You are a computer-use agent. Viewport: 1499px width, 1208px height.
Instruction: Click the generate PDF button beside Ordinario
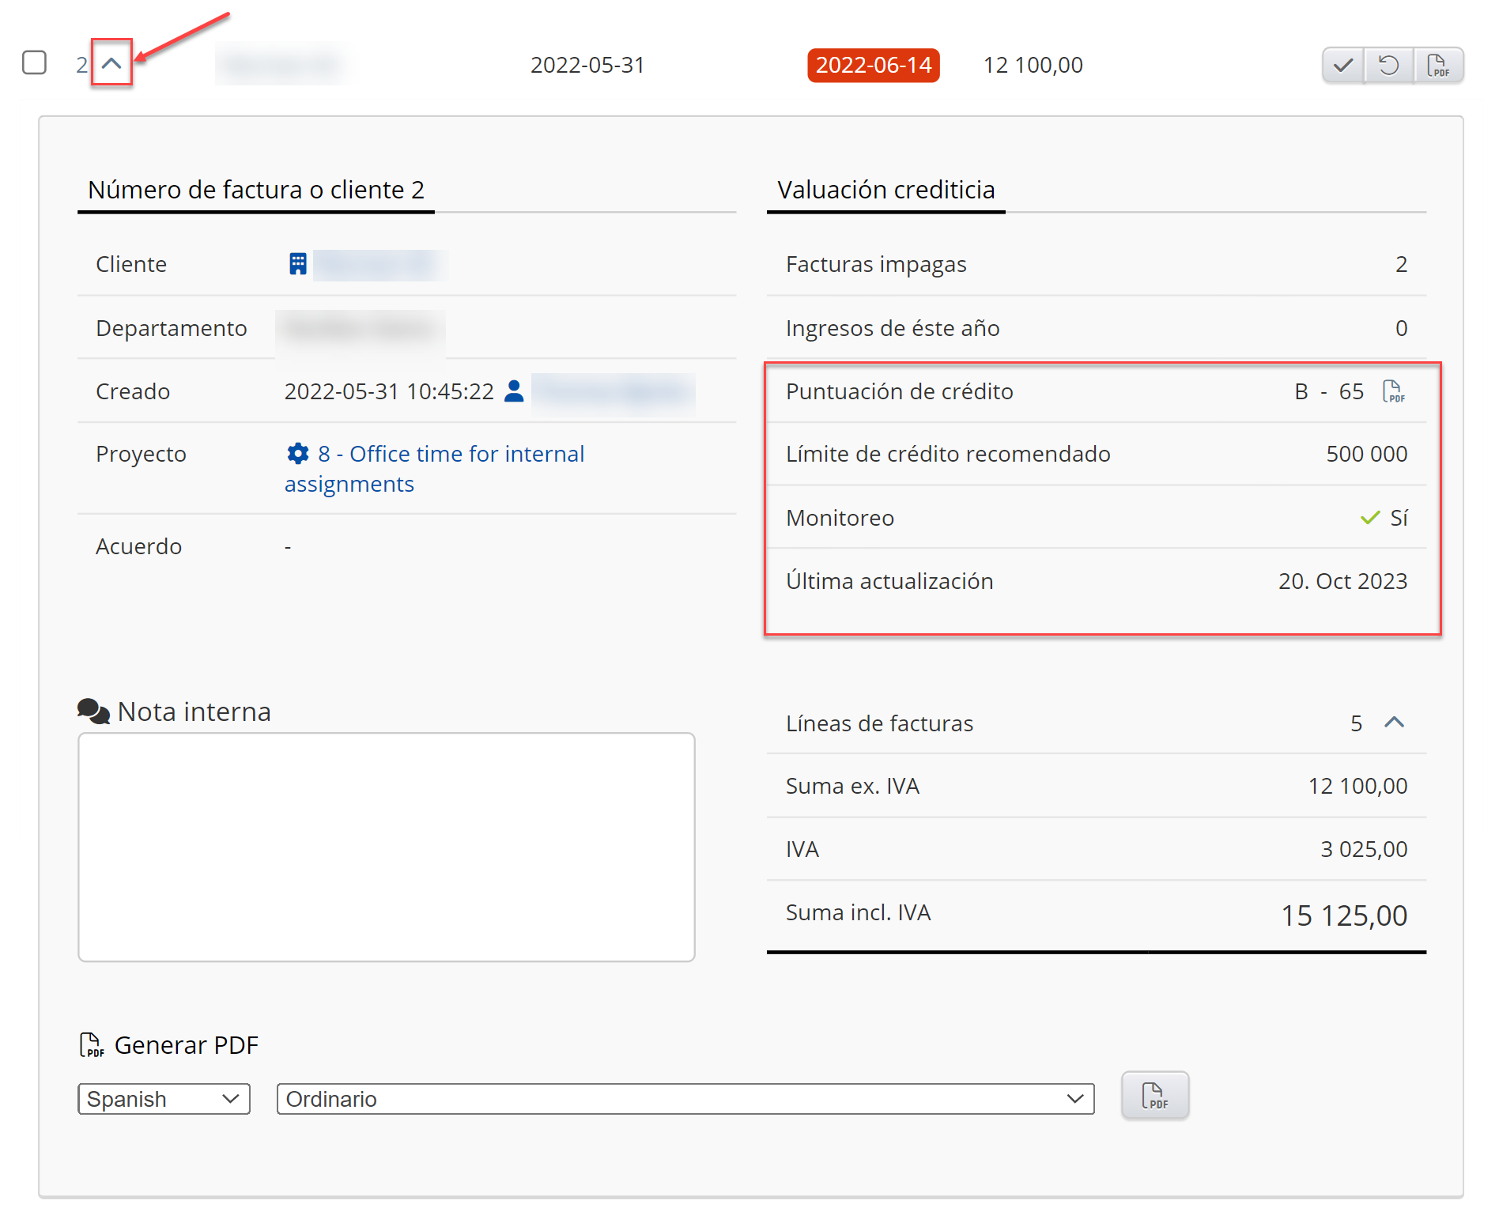[x=1154, y=1096]
